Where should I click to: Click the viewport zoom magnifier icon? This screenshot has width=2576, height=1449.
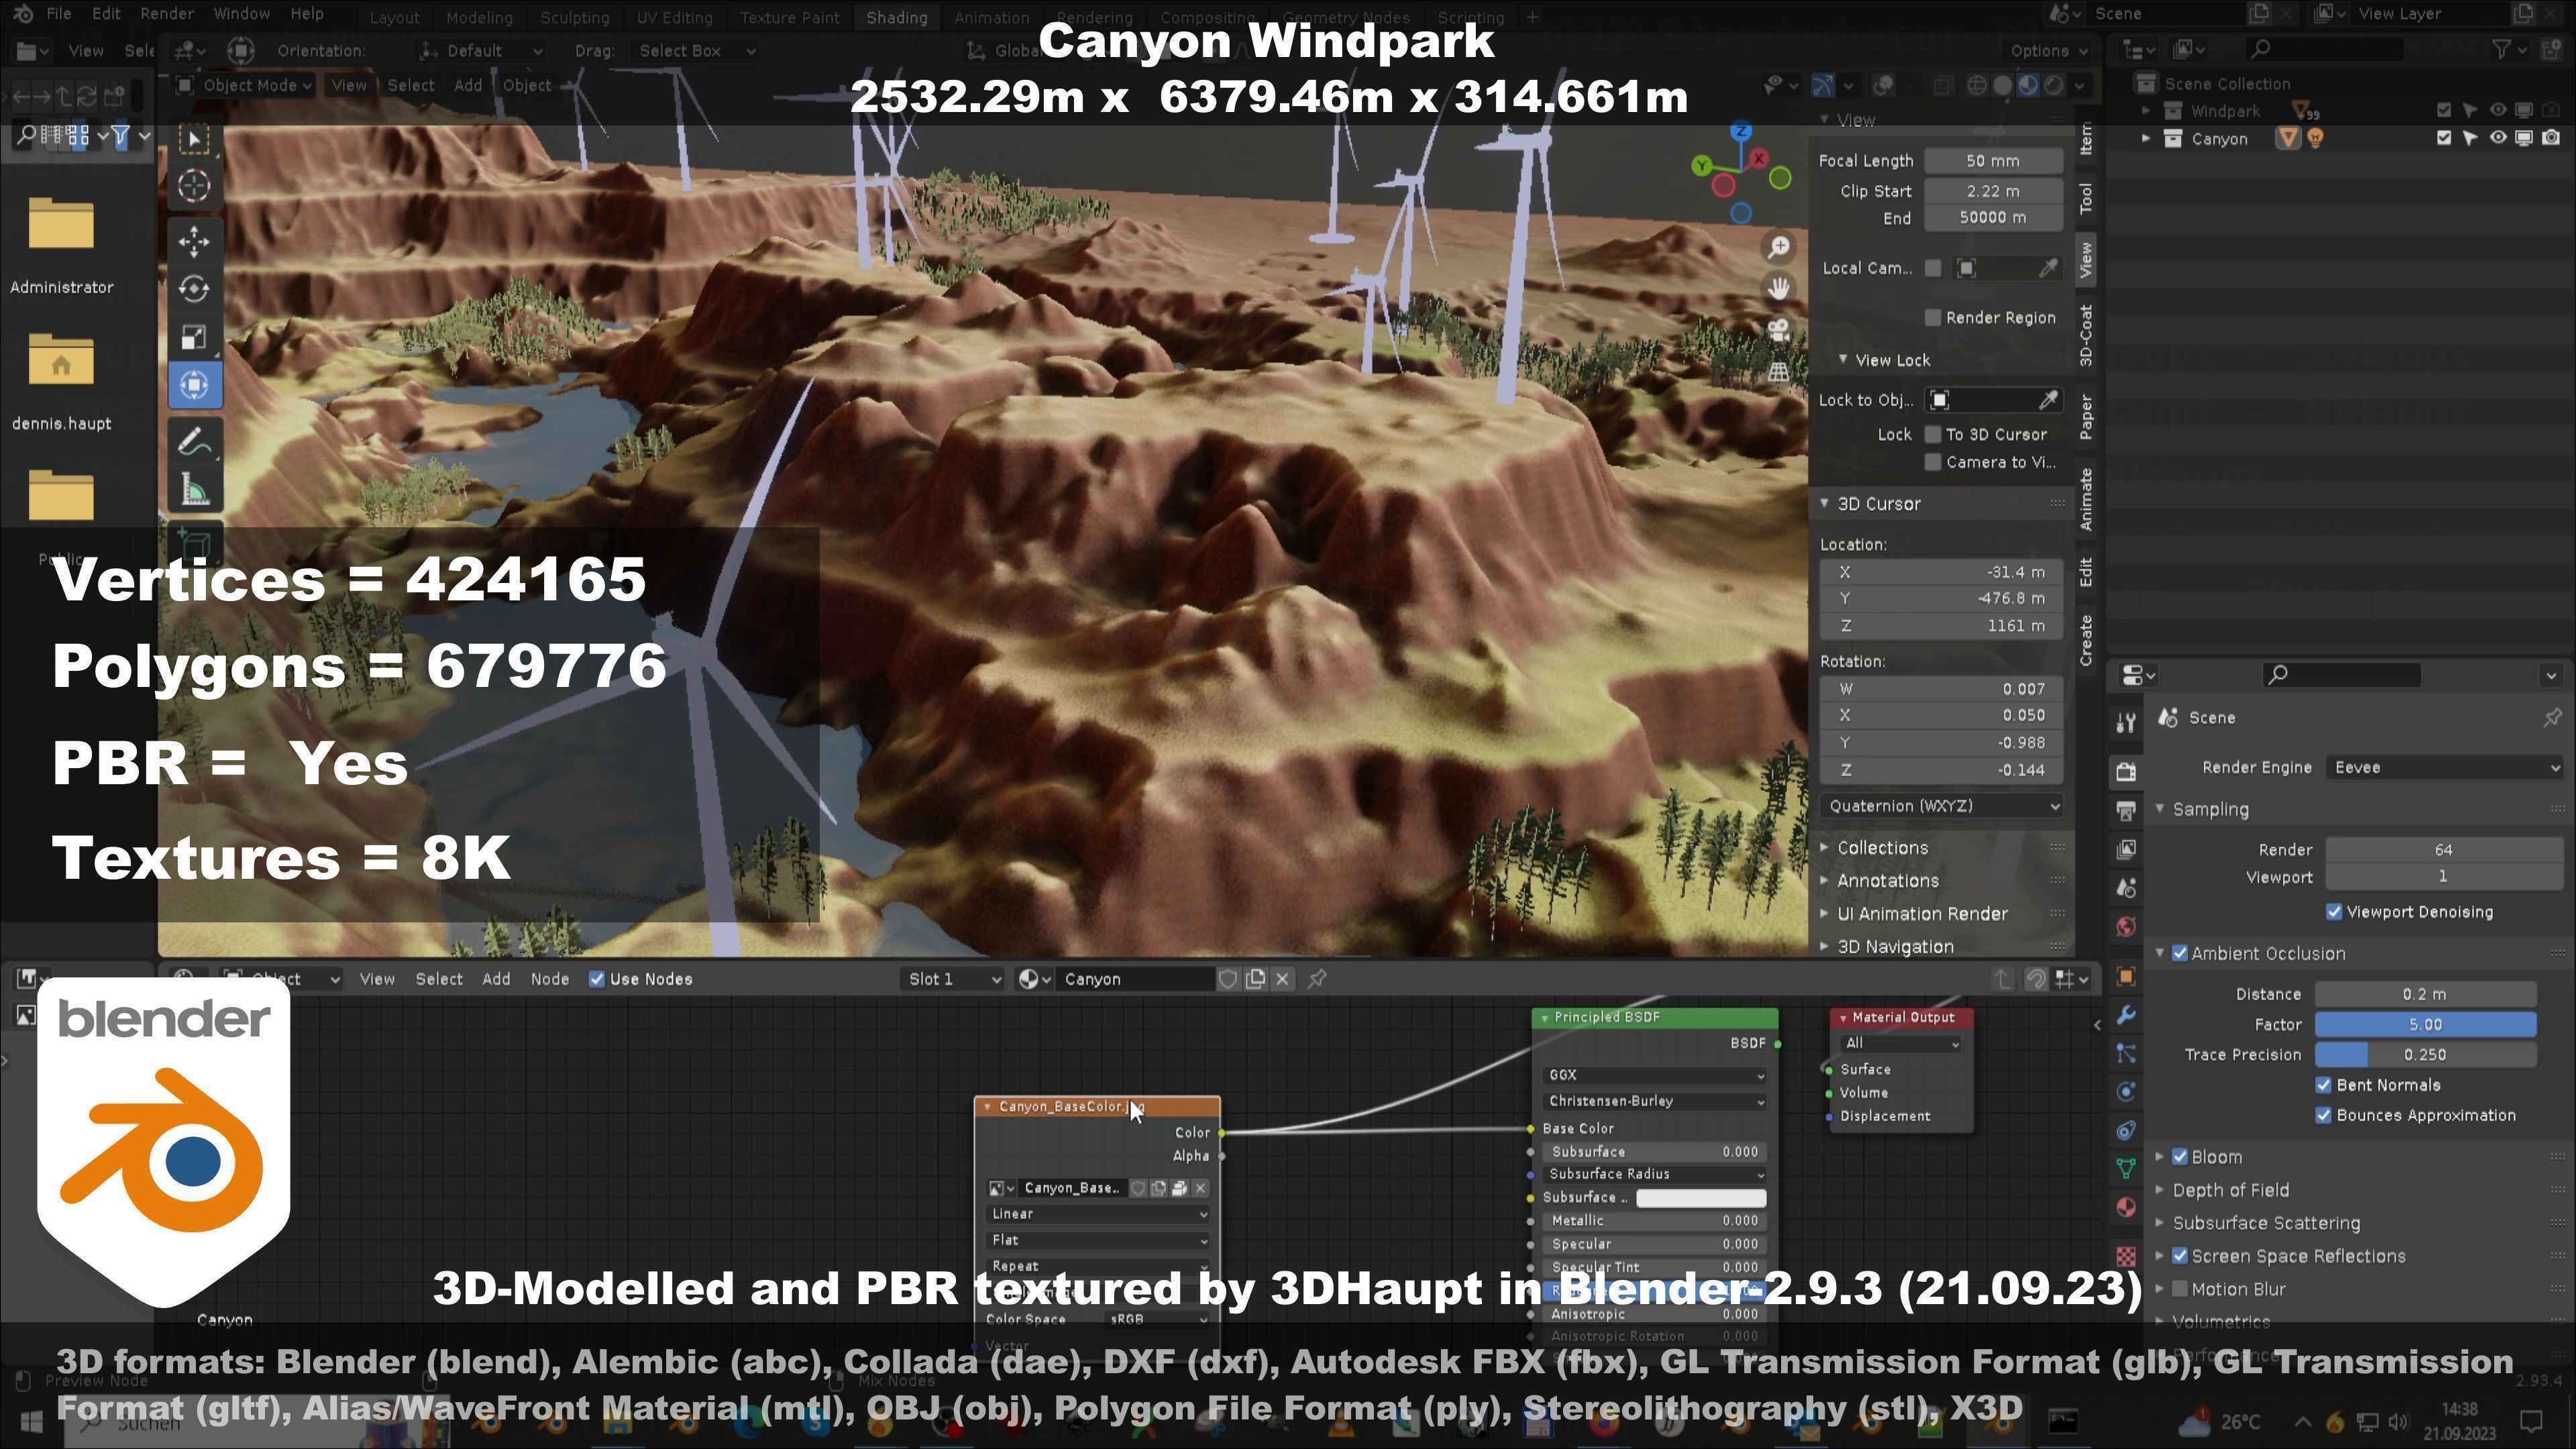tap(1778, 247)
